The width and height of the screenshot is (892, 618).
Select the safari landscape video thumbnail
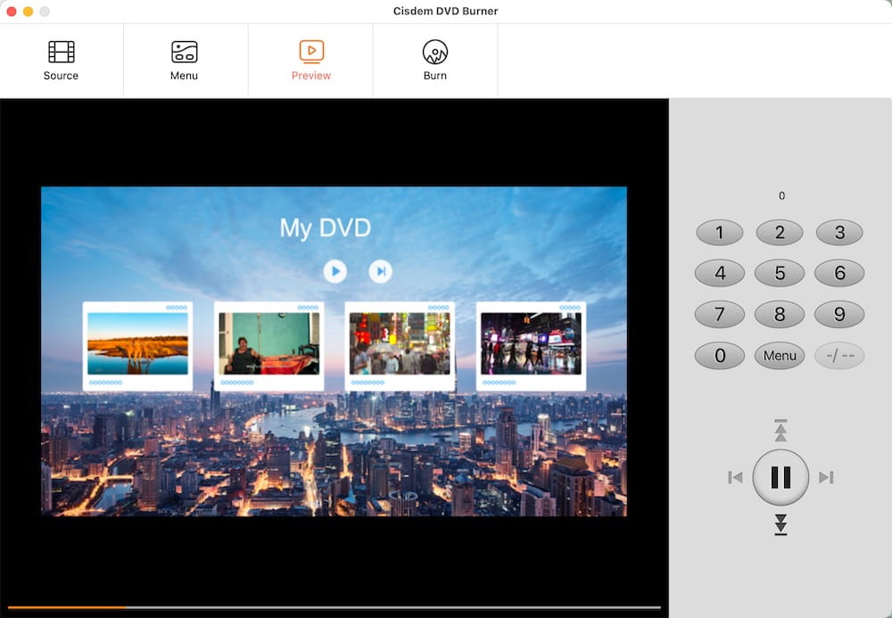(x=137, y=346)
